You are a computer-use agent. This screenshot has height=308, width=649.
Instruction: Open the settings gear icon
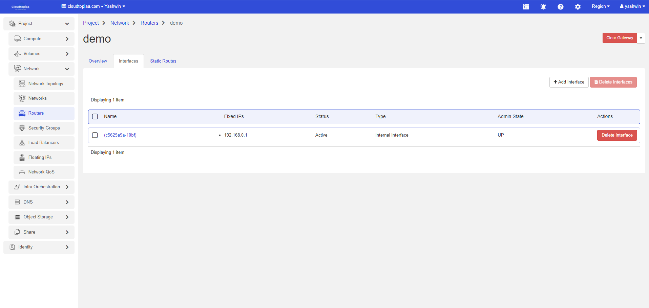tap(578, 7)
